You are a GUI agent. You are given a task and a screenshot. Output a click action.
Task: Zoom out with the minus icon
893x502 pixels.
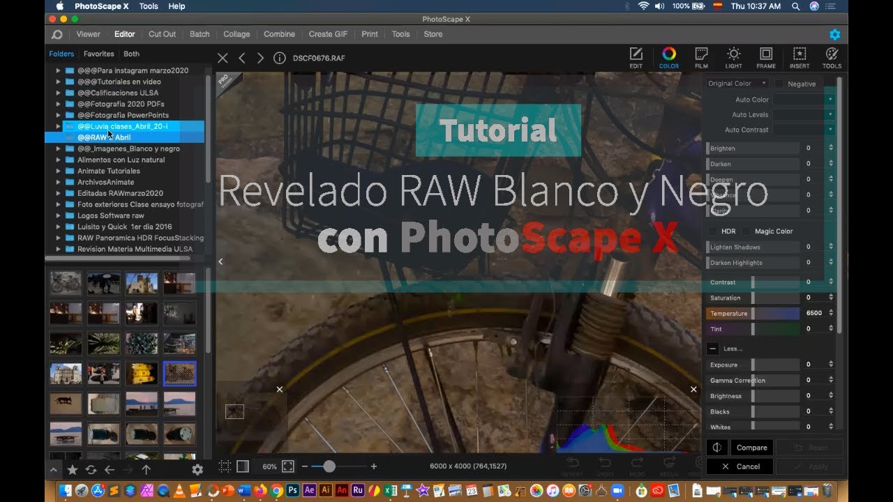305,466
